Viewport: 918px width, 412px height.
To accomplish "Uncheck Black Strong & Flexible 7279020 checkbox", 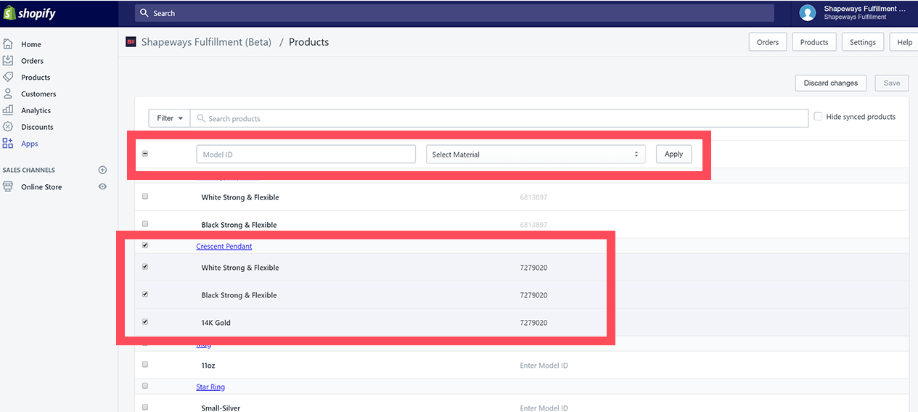I will click(x=145, y=294).
